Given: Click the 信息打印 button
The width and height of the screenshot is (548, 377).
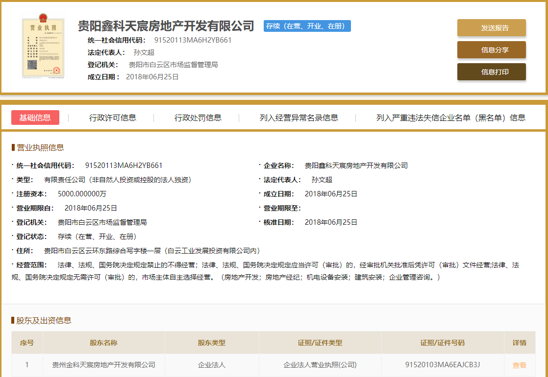Looking at the screenshot, I should tap(491, 71).
